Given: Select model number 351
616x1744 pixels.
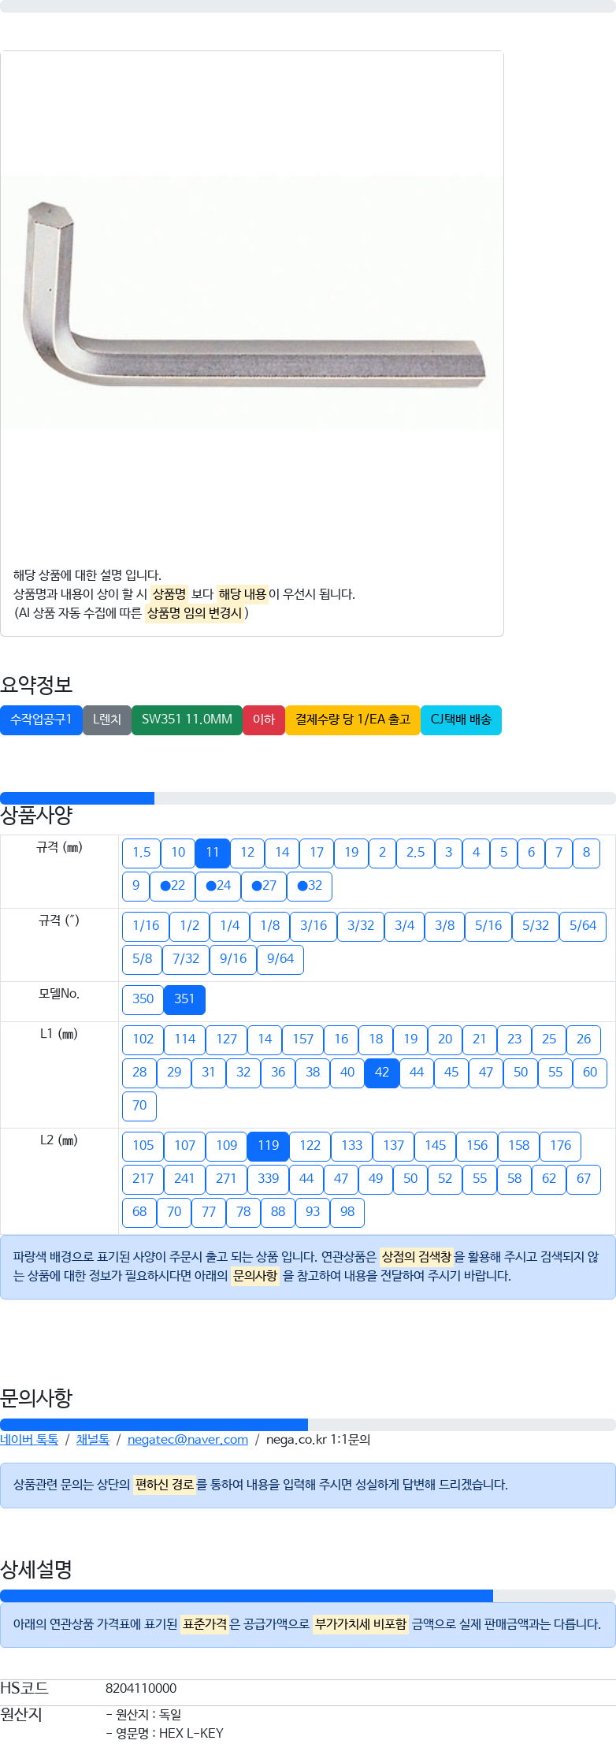Looking at the screenshot, I should click(184, 999).
